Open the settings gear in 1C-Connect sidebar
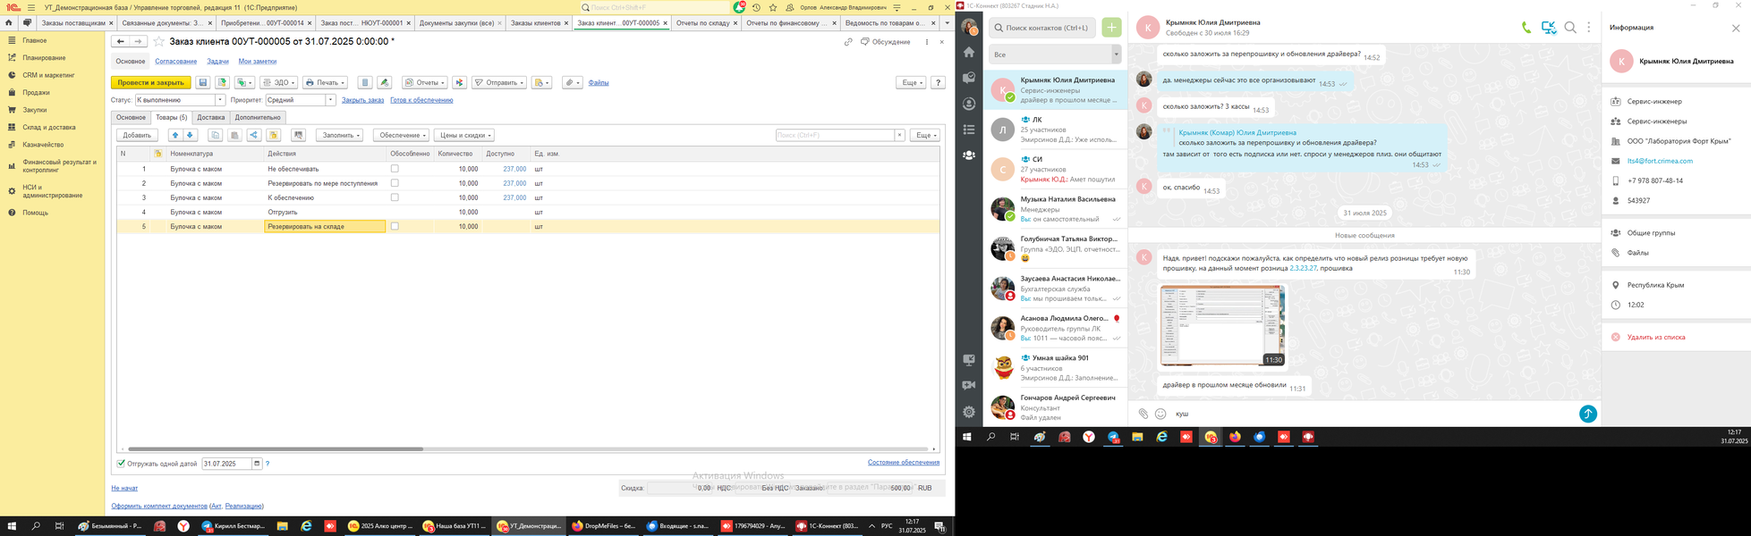 pyautogui.click(x=969, y=412)
